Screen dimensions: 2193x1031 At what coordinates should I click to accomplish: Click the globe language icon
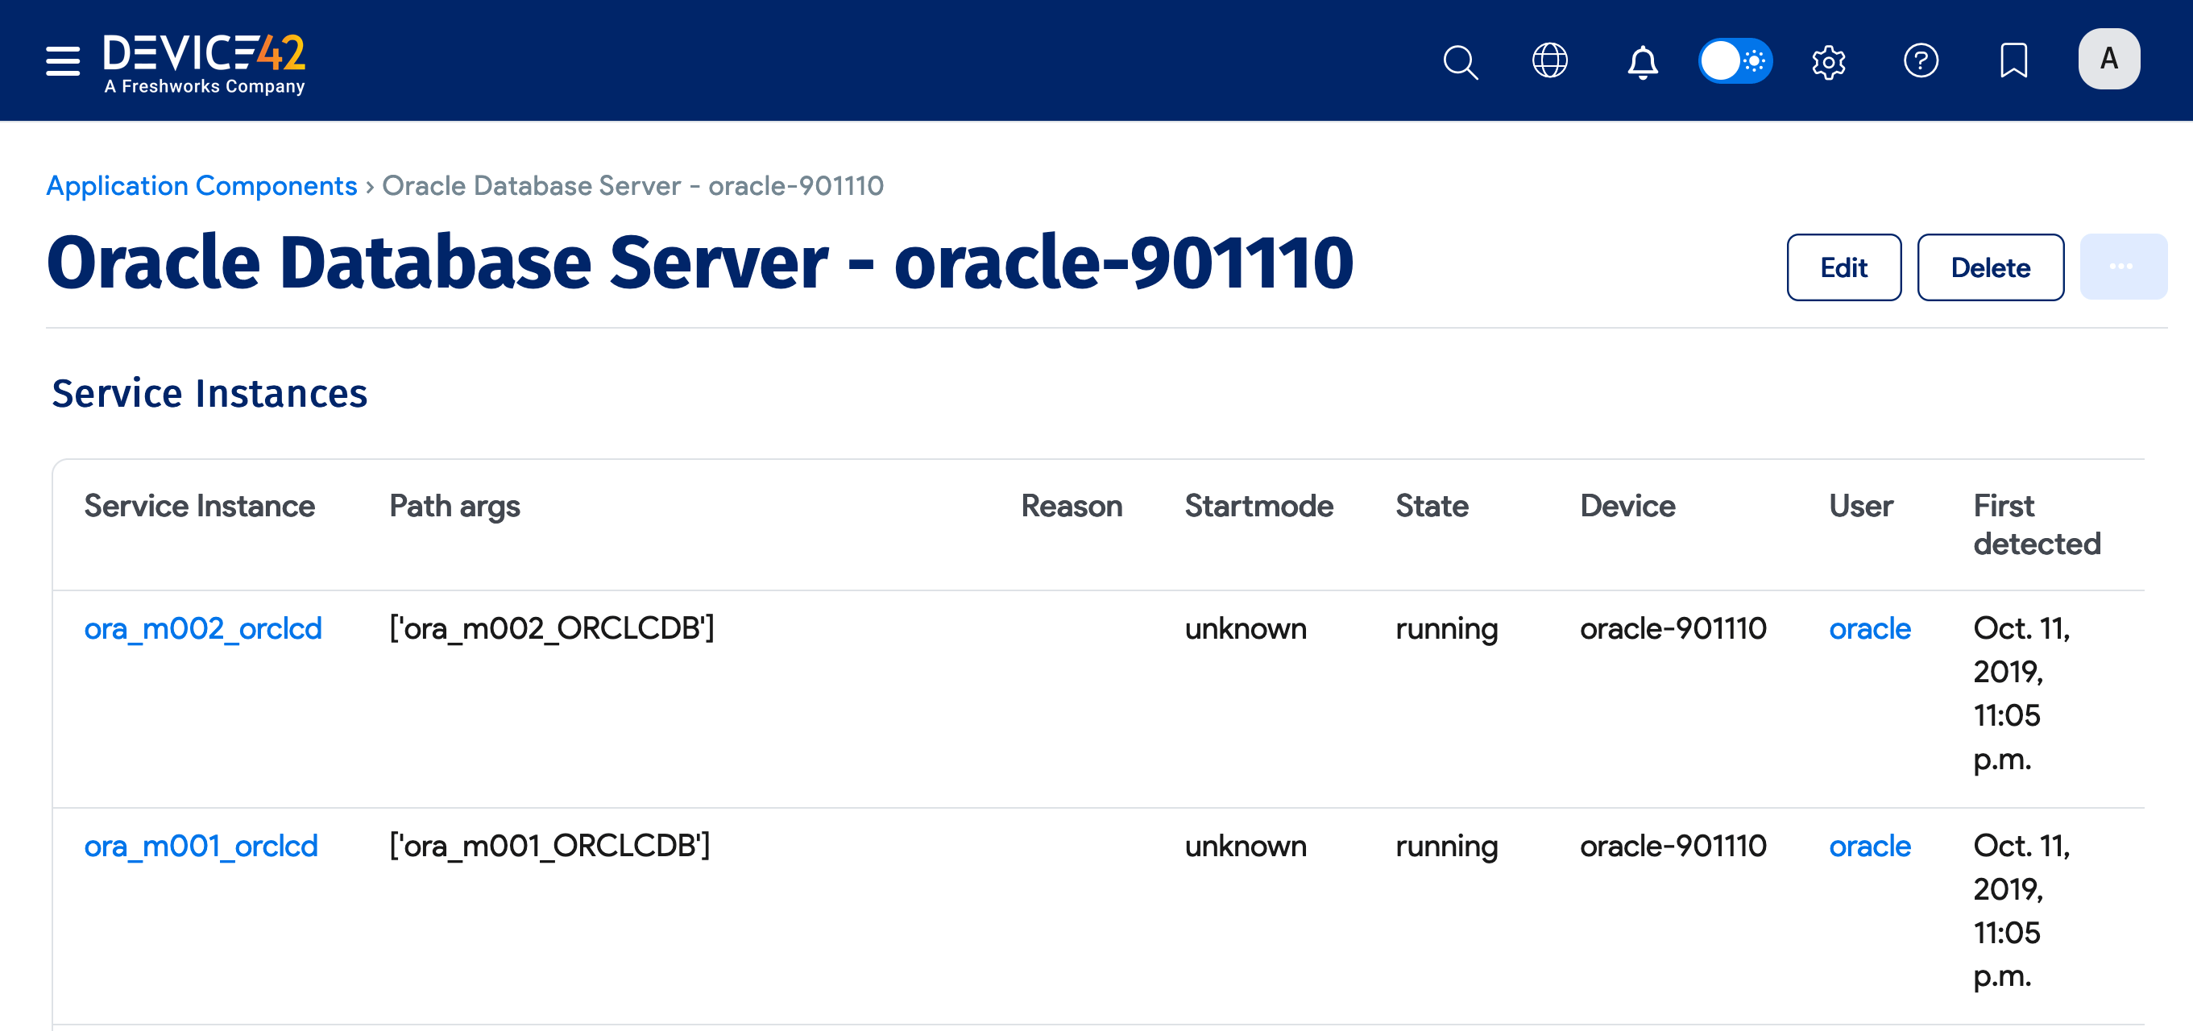[1549, 60]
